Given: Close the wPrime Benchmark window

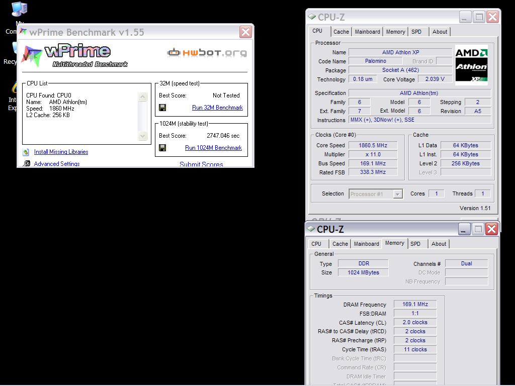Looking at the screenshot, I should 245,32.
